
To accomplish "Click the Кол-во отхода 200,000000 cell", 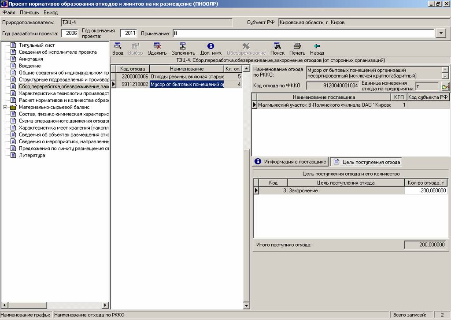I will 426,190.
